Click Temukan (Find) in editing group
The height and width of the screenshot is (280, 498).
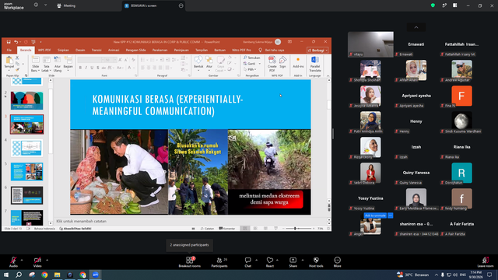click(x=252, y=58)
